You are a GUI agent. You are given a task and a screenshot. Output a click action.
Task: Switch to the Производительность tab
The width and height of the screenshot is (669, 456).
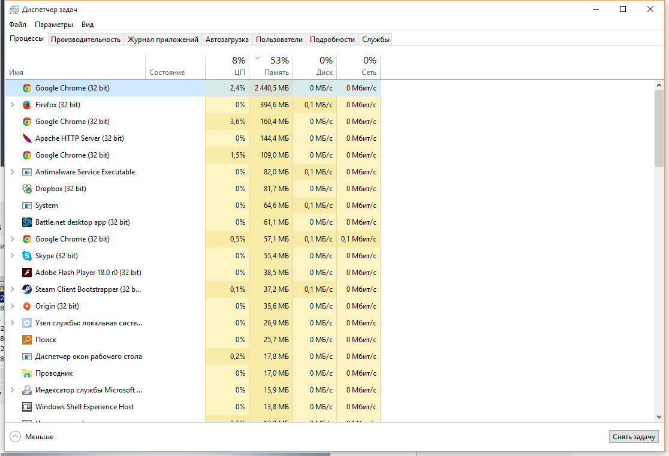(x=86, y=40)
